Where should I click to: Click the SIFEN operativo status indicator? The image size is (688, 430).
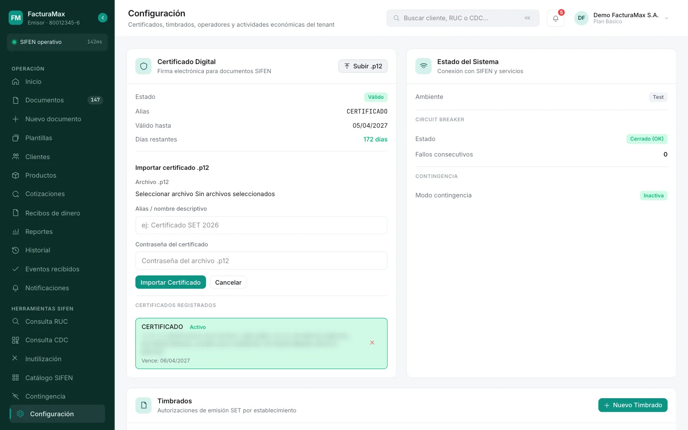[x=57, y=42]
